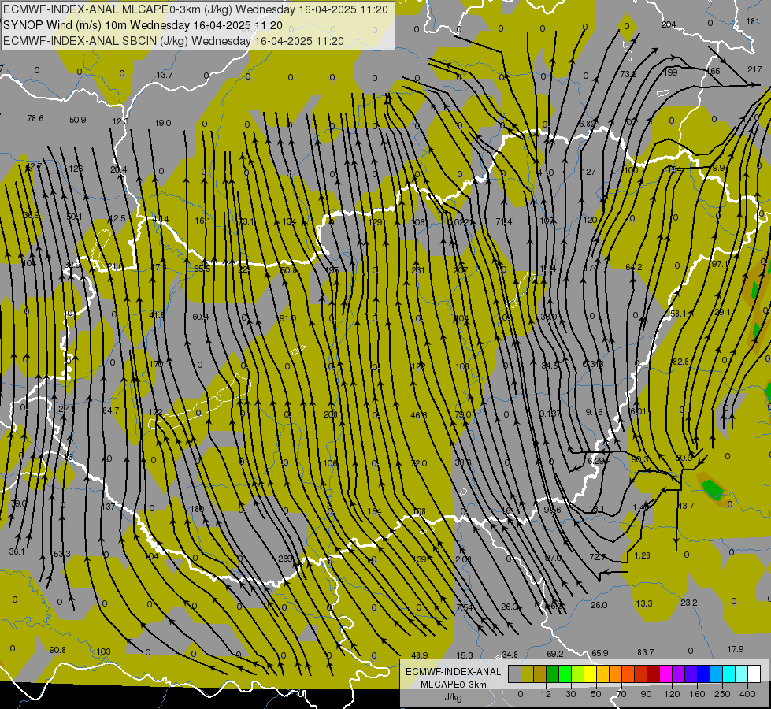This screenshot has width=771, height=709.
Task: Click the legend tick label 12
Action: pos(546,694)
